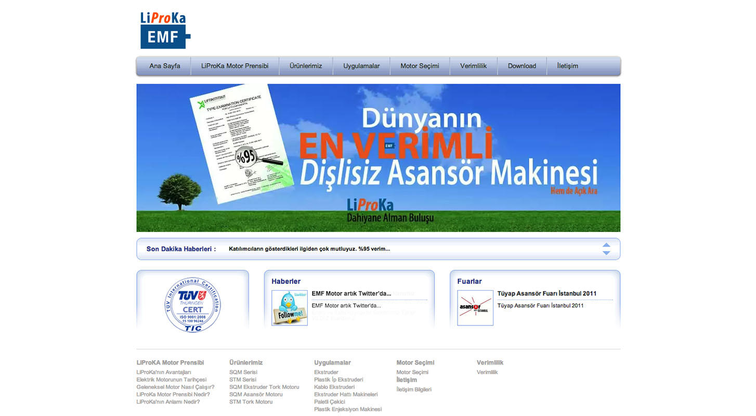756x416 pixels.
Task: Open the Ekstruder footer link
Action: [326, 372]
